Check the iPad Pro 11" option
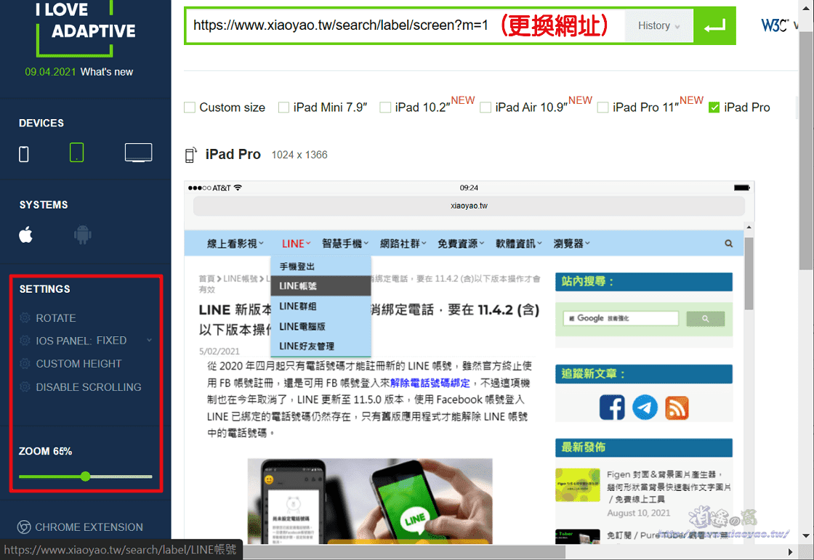 [603, 107]
